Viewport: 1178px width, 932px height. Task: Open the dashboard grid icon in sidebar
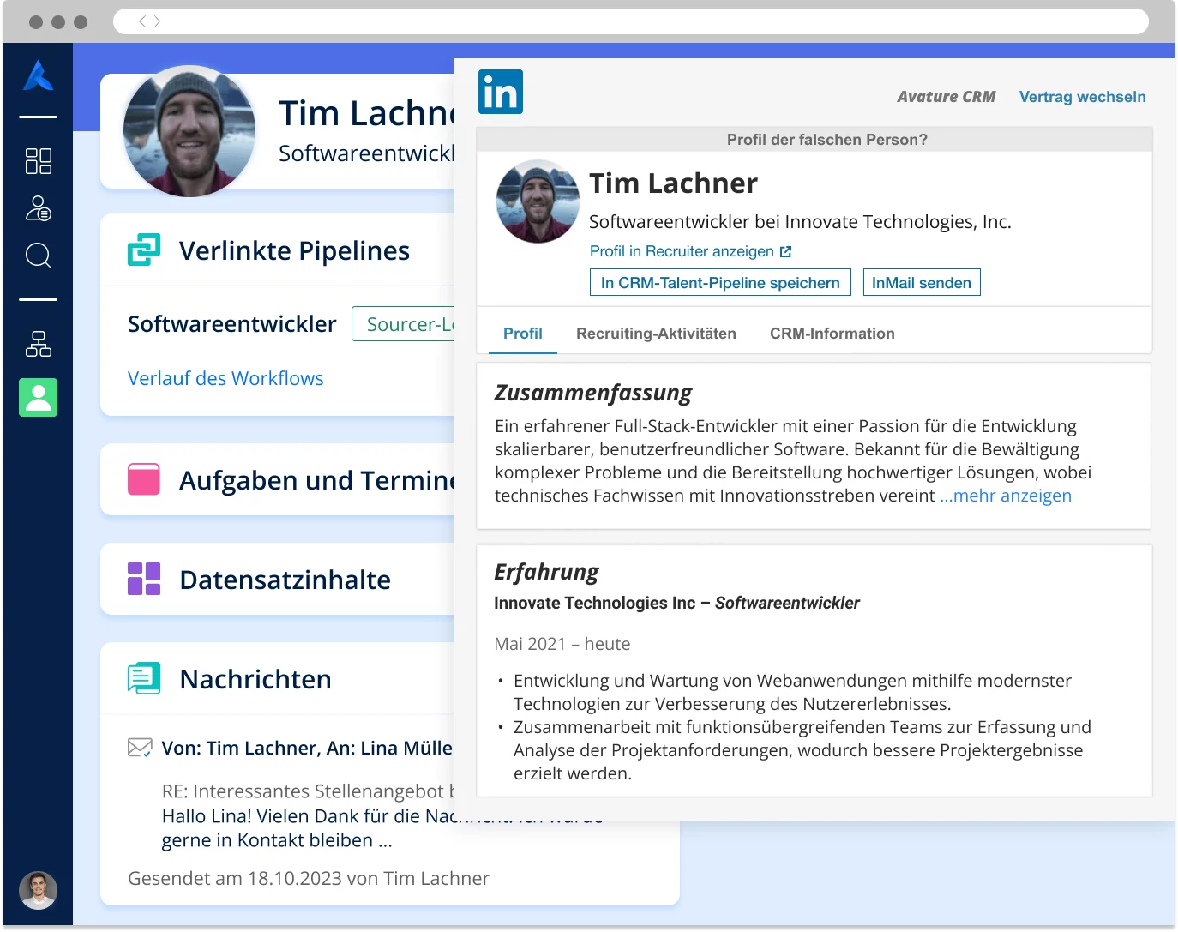[x=38, y=161]
